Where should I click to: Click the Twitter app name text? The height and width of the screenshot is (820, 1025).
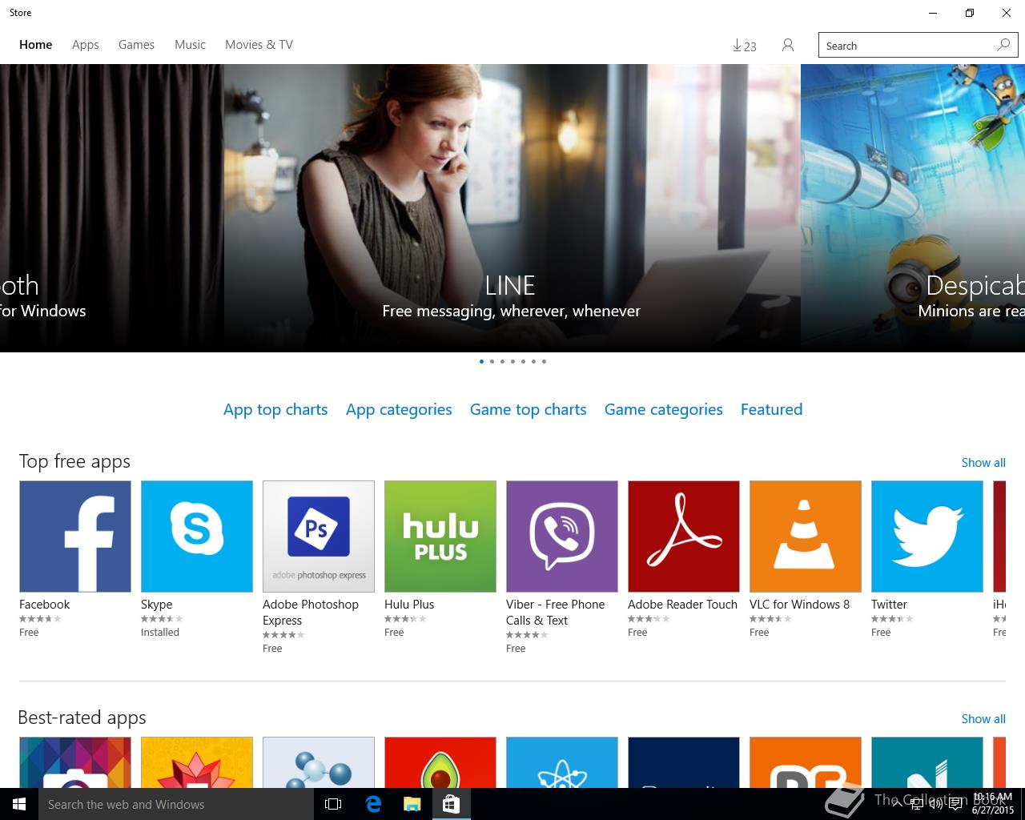tap(889, 605)
